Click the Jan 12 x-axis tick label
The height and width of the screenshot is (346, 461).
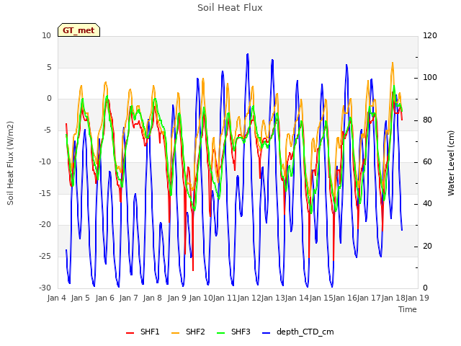point(249,298)
